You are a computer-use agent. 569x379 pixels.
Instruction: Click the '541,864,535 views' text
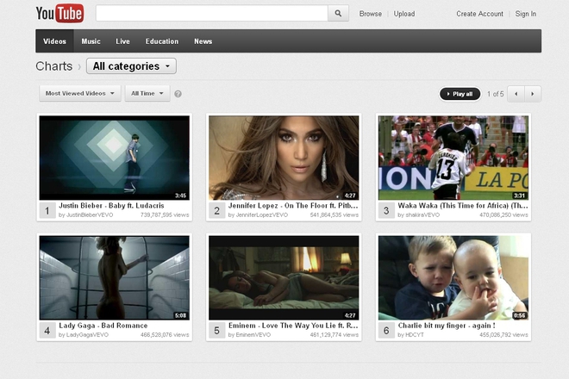point(335,215)
